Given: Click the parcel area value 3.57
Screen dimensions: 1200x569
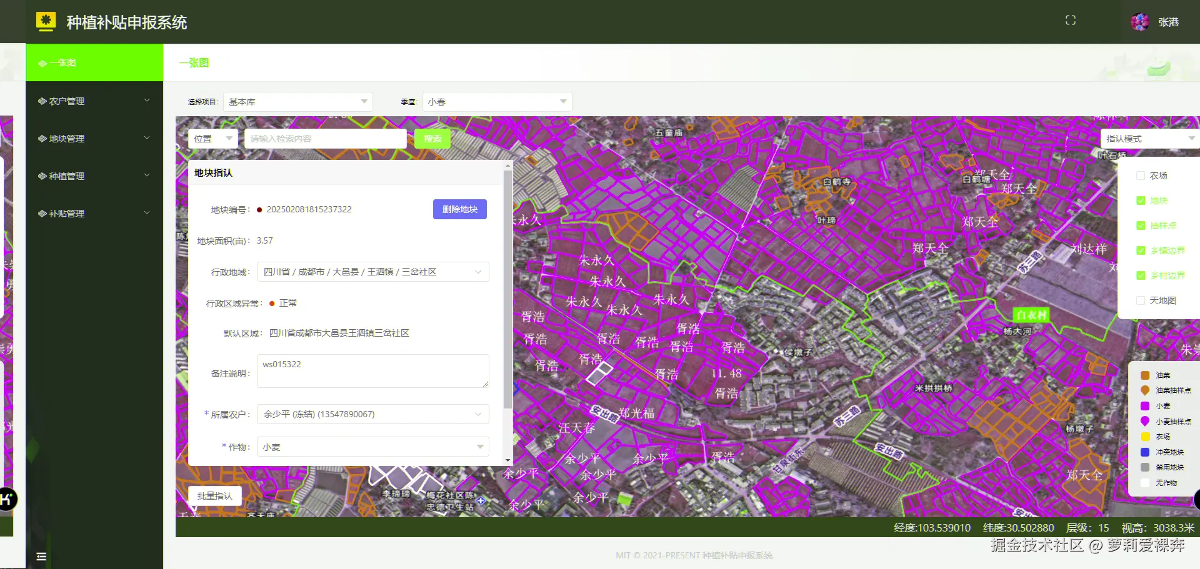Looking at the screenshot, I should [264, 240].
